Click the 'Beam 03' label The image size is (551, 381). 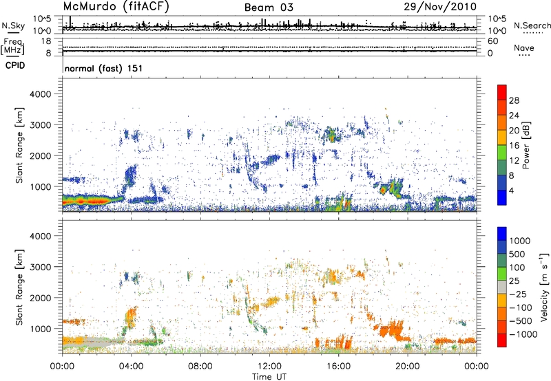[269, 8]
